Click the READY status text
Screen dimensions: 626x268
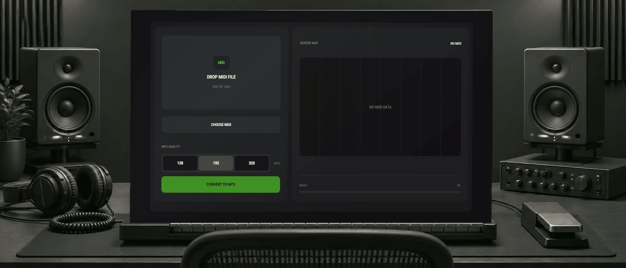point(303,185)
